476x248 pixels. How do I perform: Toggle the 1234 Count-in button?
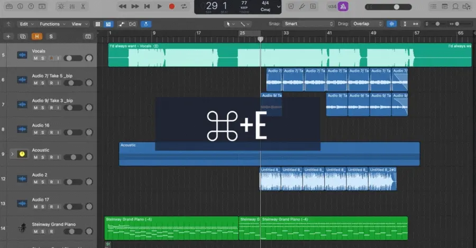[x=332, y=6]
